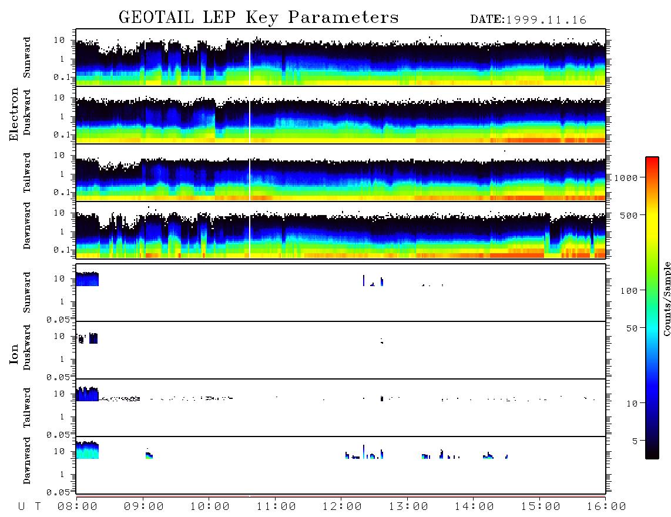Image resolution: width=671 pixels, height=517 pixels.
Task: Select the 09:00 time tick label
Action: tap(144, 507)
